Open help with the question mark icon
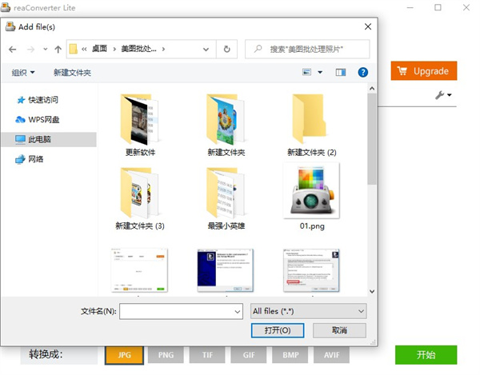 [362, 73]
